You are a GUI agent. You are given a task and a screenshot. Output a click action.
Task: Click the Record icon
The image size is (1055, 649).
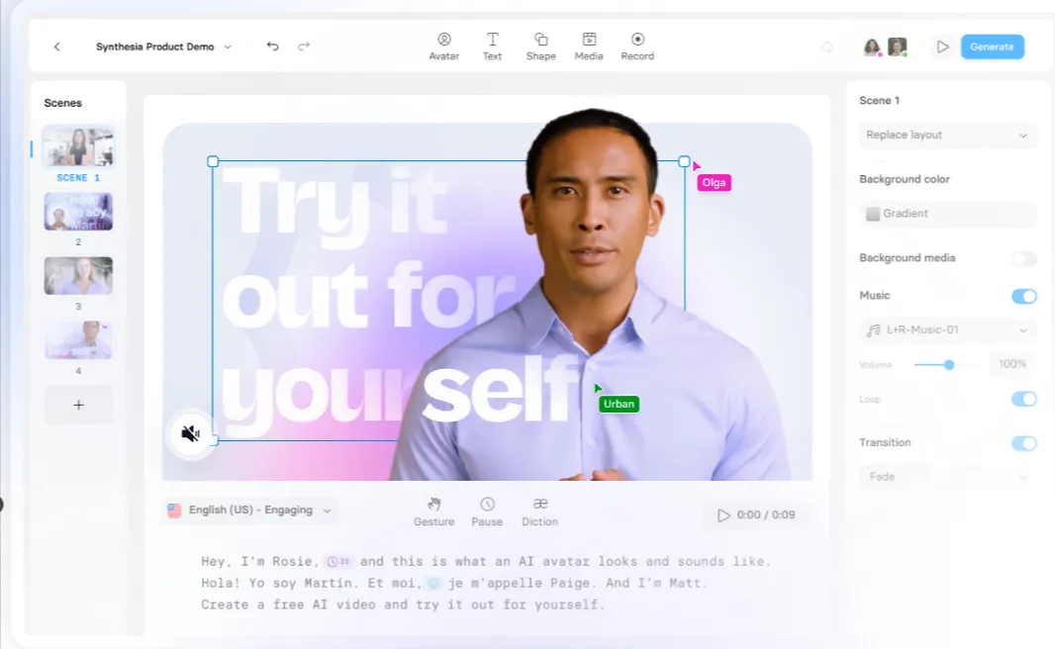click(636, 45)
